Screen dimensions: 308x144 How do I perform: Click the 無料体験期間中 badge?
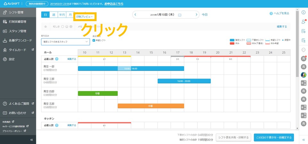point(37,4)
